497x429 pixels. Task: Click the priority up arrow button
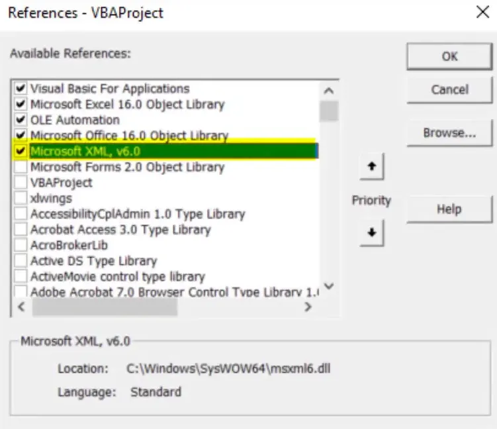click(x=371, y=166)
